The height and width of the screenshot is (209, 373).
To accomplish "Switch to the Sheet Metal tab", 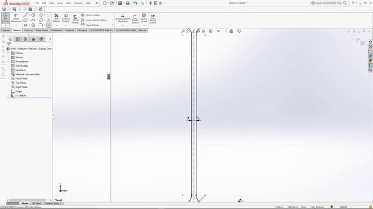I will pos(42,30).
